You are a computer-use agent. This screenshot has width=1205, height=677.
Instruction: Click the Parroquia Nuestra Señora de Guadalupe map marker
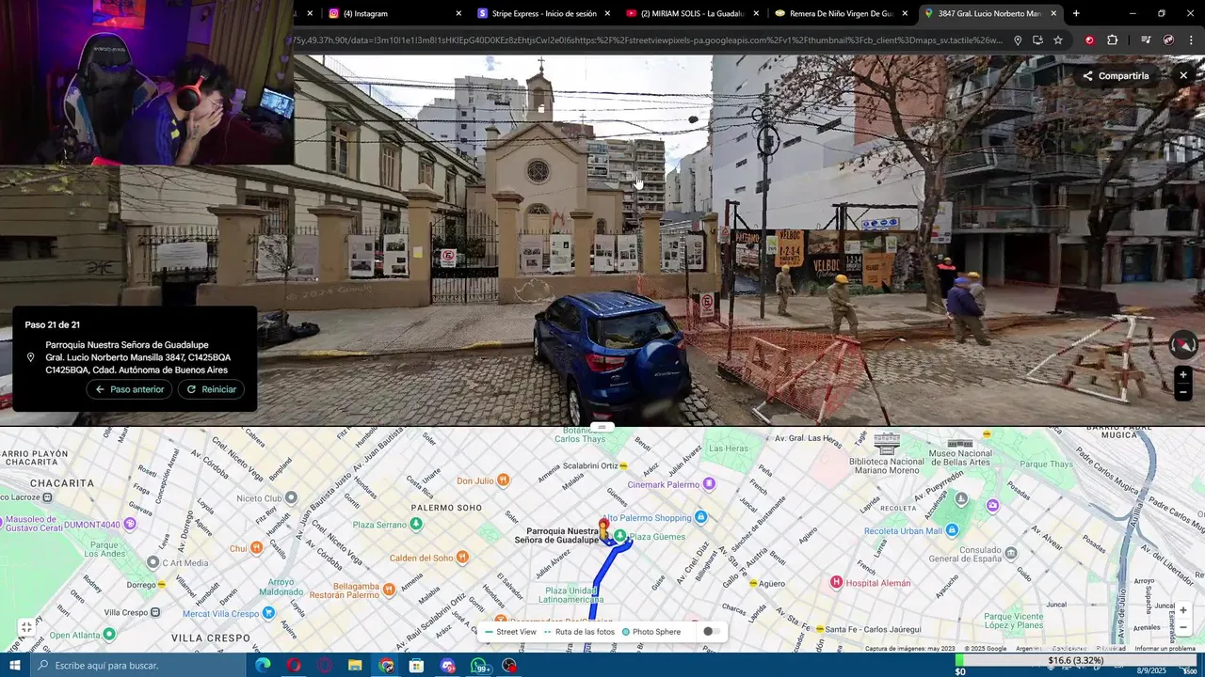604,528
